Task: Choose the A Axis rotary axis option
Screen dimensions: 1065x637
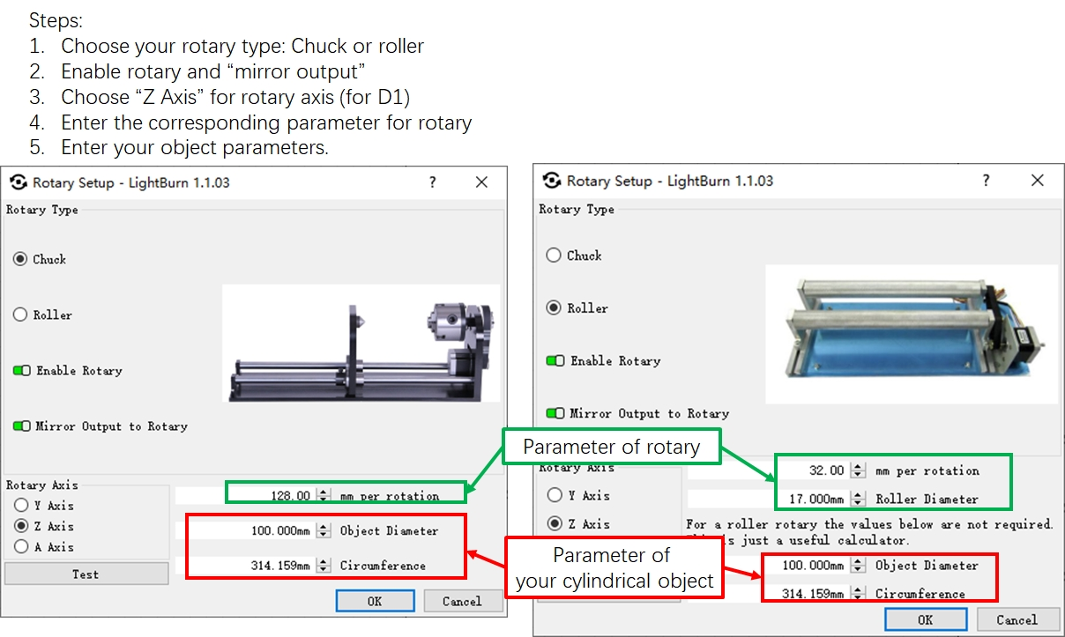Action: pos(21,547)
